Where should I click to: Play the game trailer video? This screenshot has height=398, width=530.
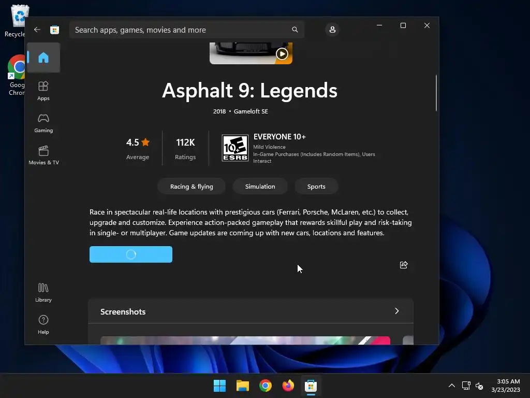coord(282,54)
